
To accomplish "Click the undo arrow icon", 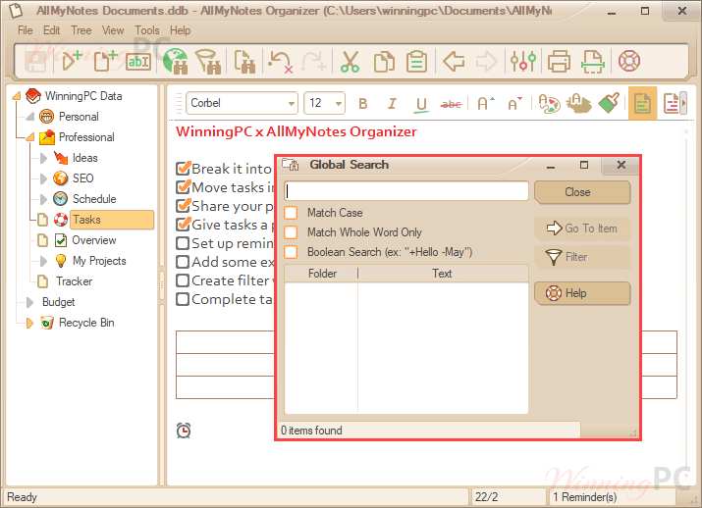I will (280, 61).
